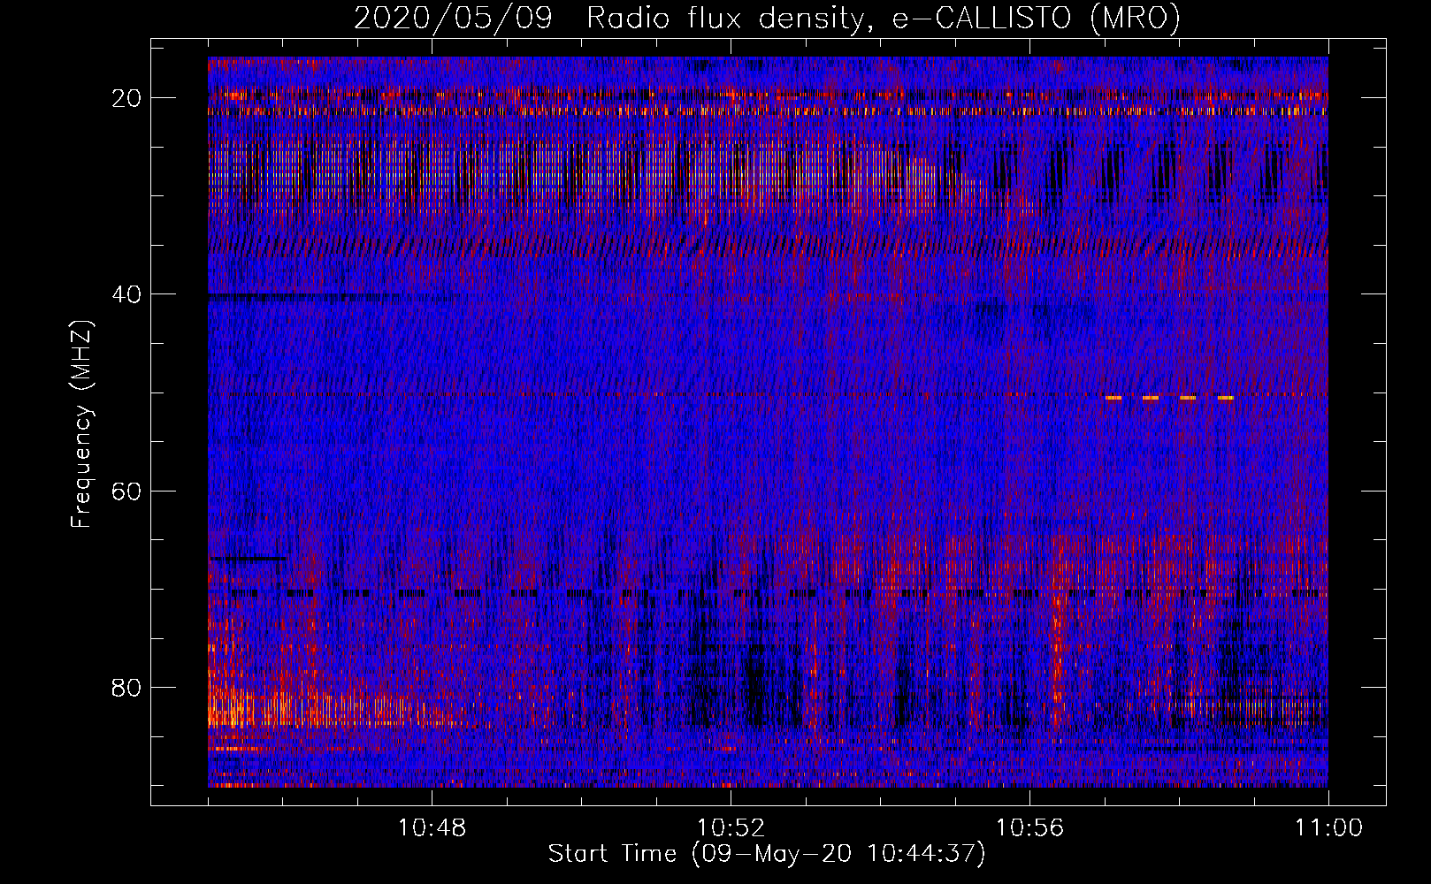This screenshot has width=1431, height=884.
Task: Click the 'Start Time (09-May-20 10:44:37)' label
Action: tap(767, 854)
